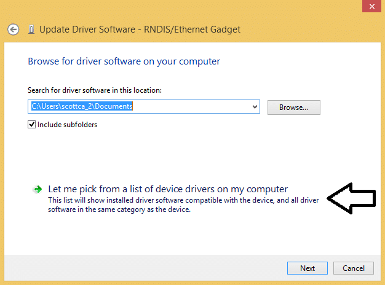Click the device icon in the title bar
The height and width of the screenshot is (285, 385).
(31, 29)
